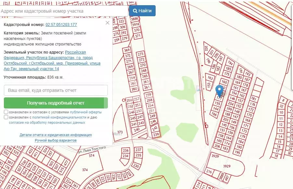Select parcel 261 on the map

pos(147,87)
